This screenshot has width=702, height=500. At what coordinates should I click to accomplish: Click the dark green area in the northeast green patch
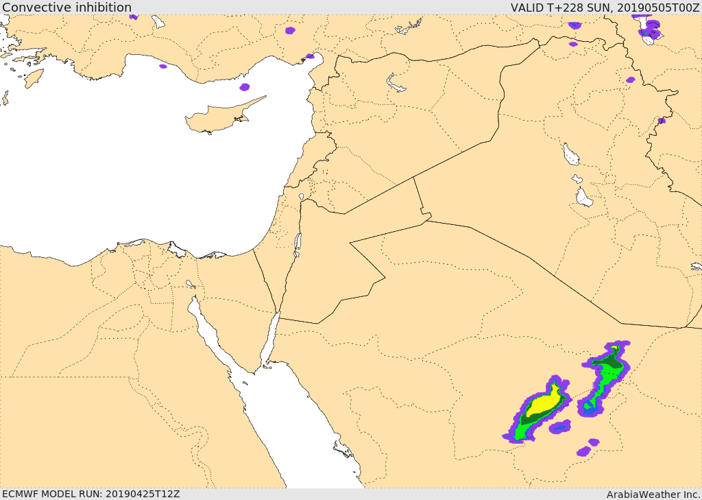(x=607, y=361)
